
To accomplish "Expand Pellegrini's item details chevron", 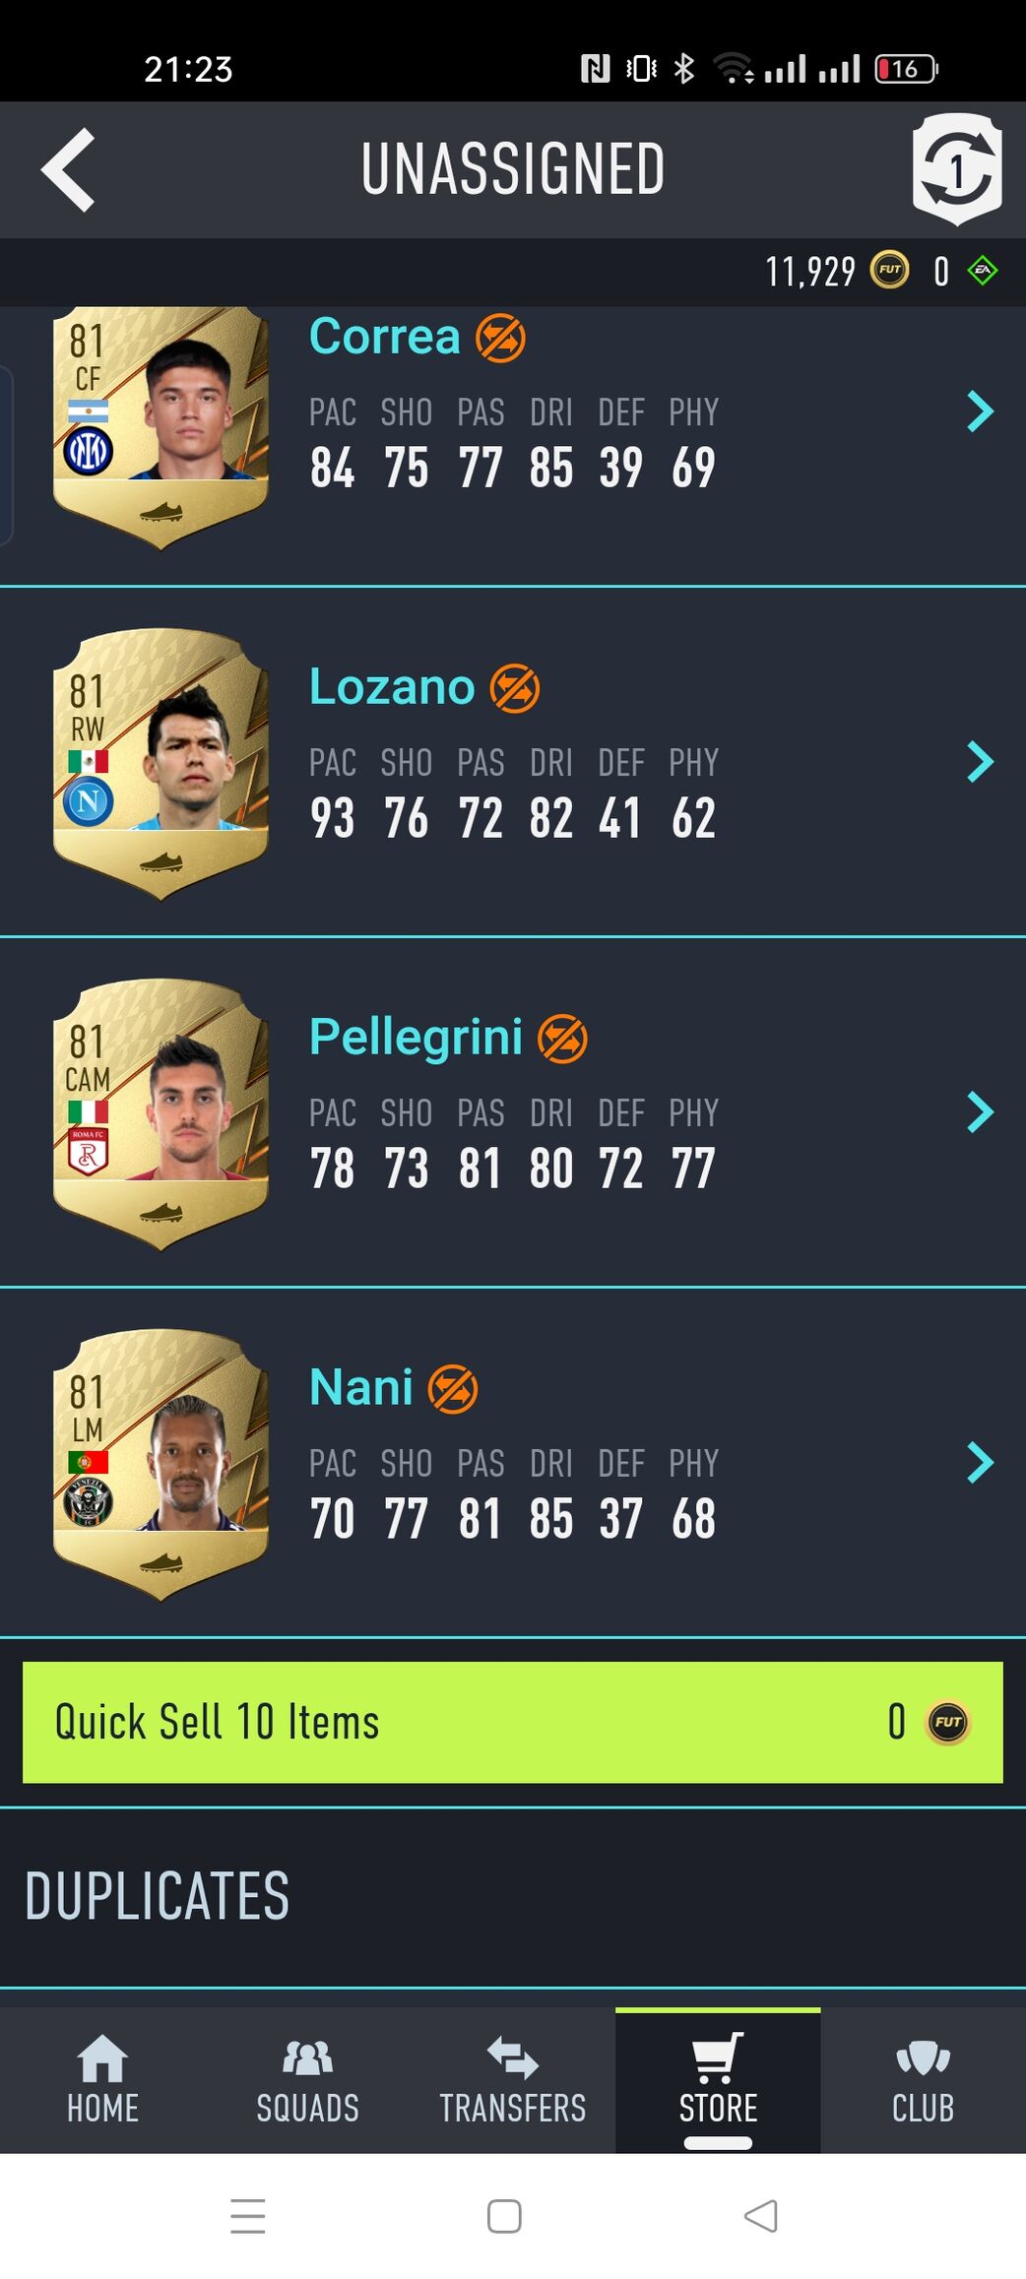I will (x=980, y=1112).
